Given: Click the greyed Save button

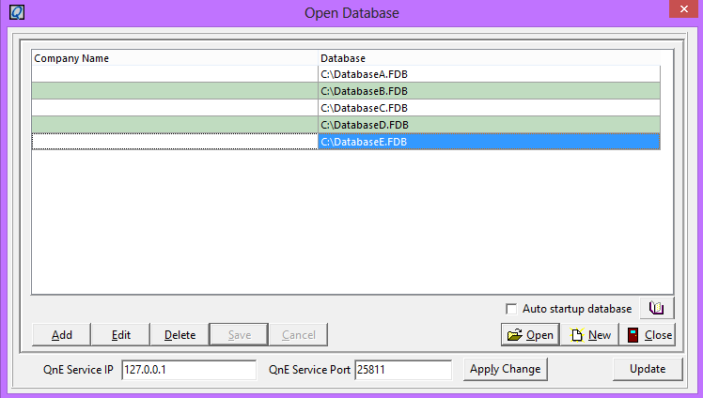Looking at the screenshot, I should pyautogui.click(x=239, y=334).
